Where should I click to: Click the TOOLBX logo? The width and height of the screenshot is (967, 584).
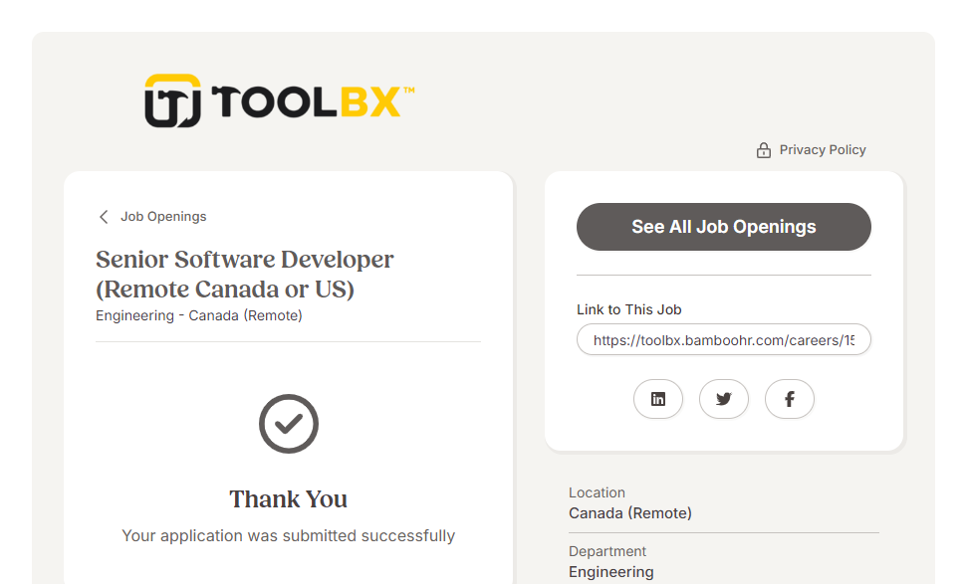[279, 101]
